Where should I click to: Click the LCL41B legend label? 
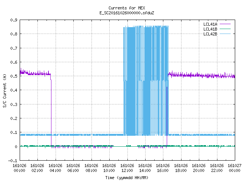(210, 29)
